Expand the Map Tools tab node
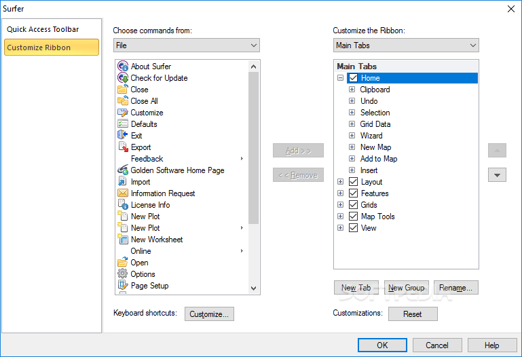 340,217
